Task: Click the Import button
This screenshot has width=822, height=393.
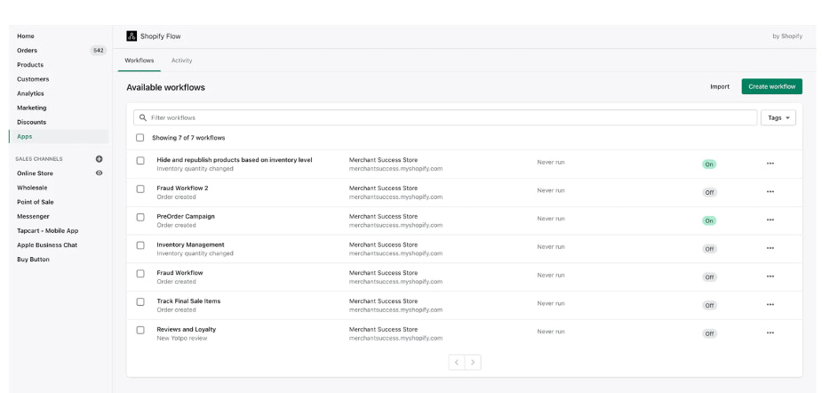Action: (720, 86)
